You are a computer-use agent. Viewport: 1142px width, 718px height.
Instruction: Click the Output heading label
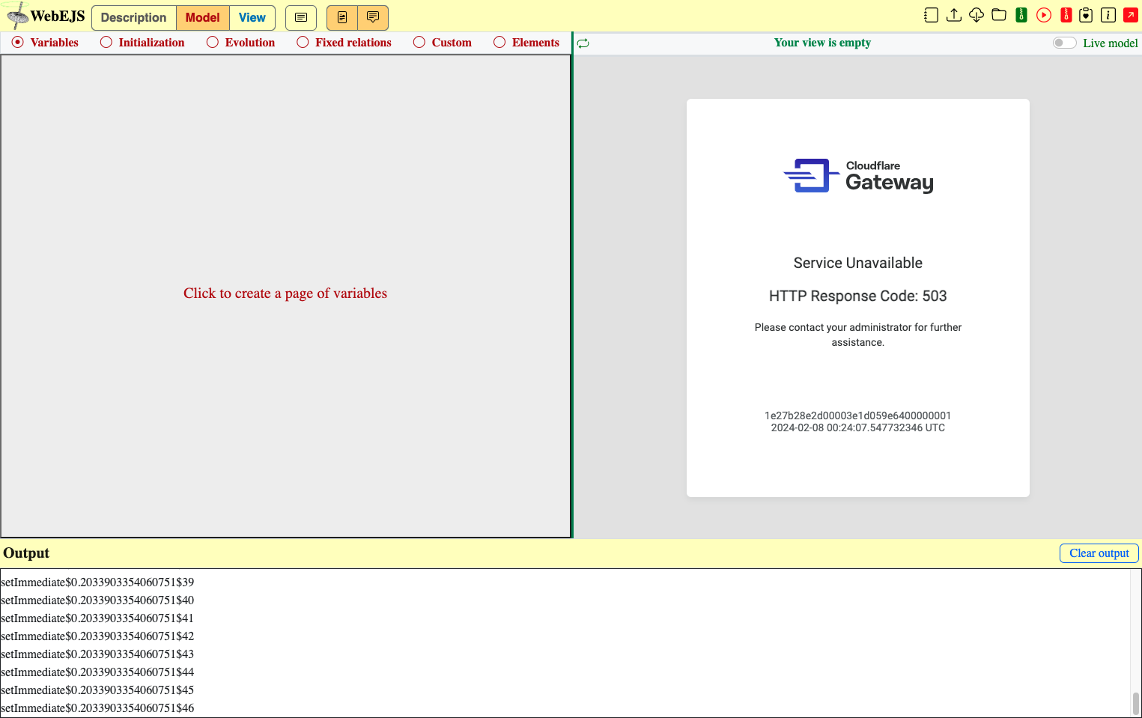point(26,553)
